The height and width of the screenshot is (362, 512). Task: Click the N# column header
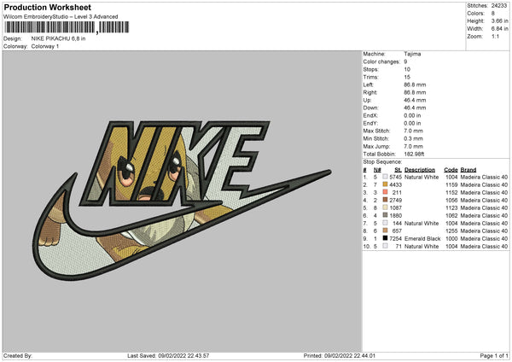tap(377, 170)
